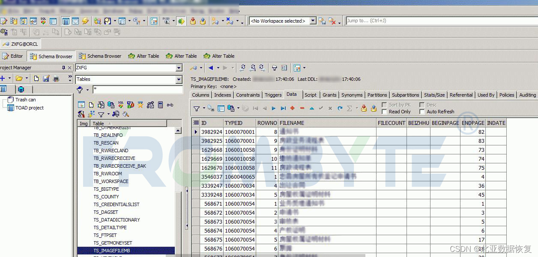Click the Jump to search field
Screen dimensions: 538x257
(x=441, y=21)
